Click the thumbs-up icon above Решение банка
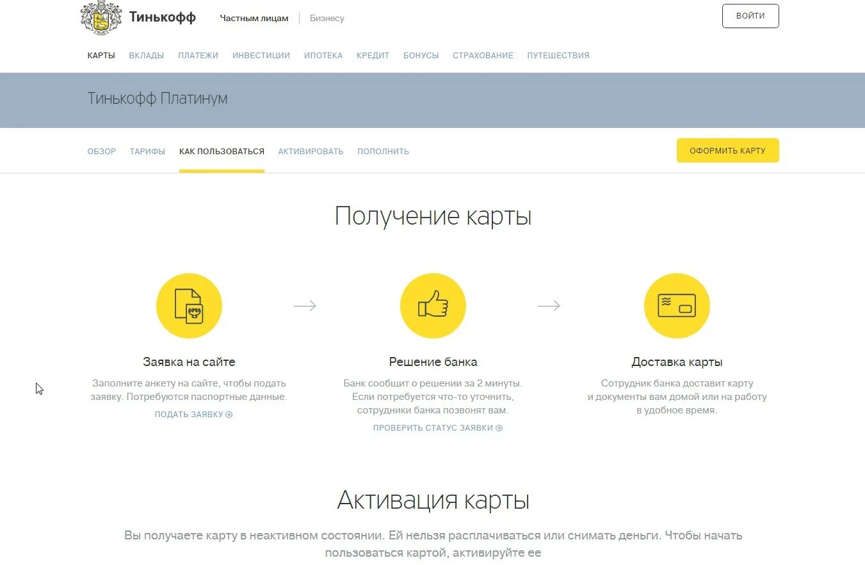 (433, 306)
